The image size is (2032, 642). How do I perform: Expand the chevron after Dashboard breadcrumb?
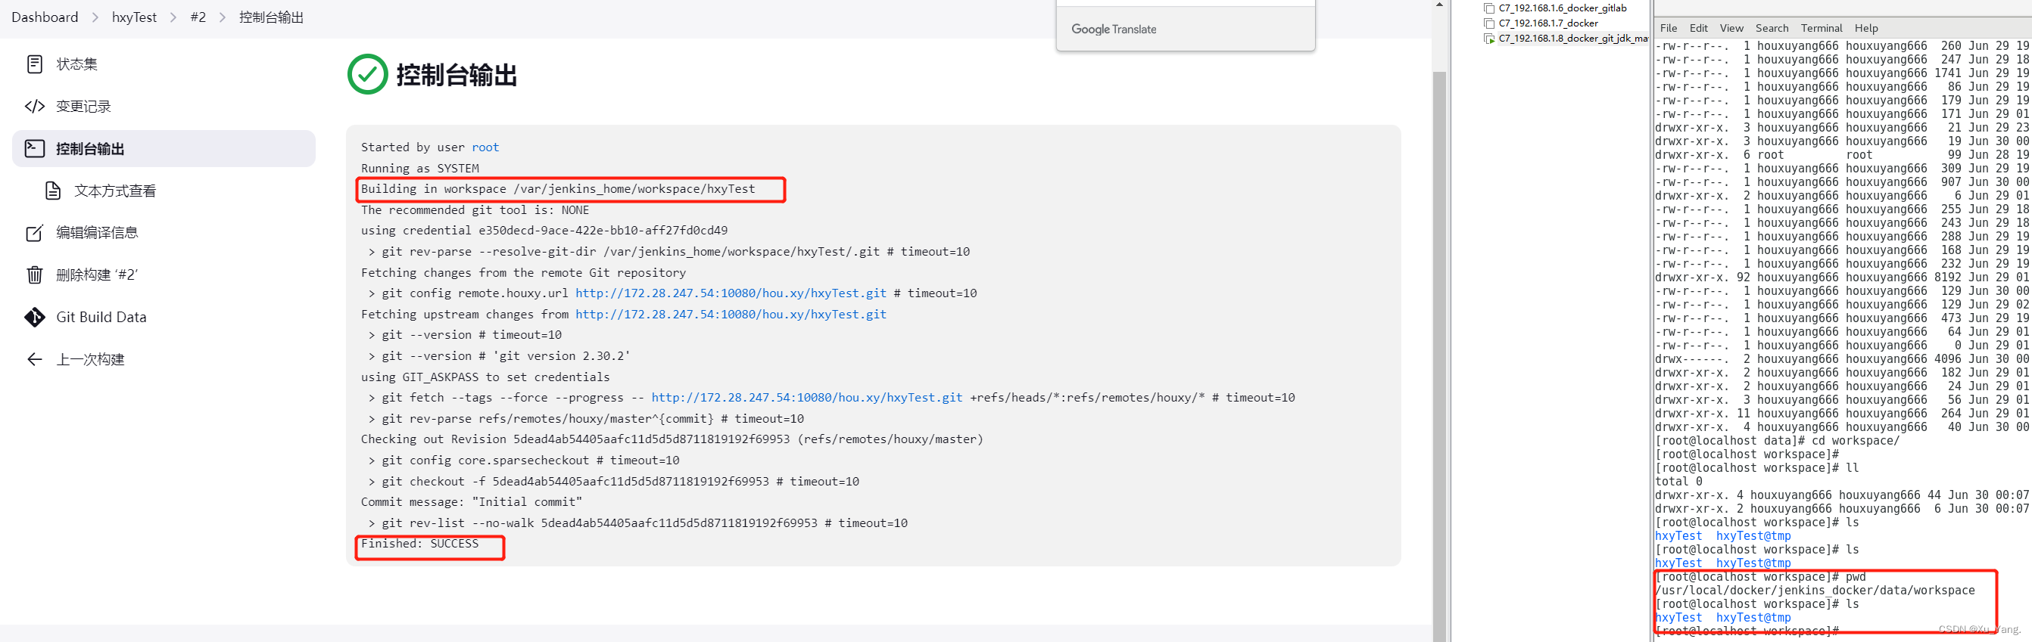point(95,17)
